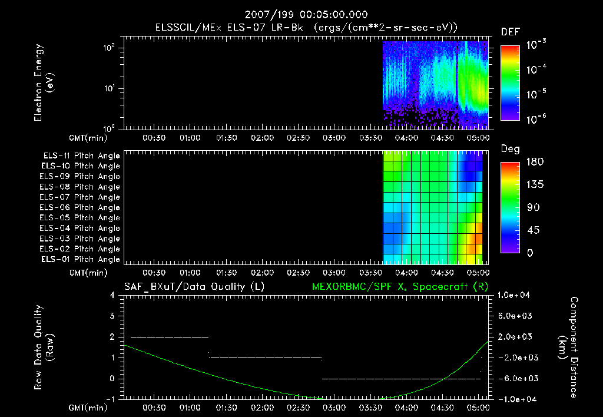Click the timestamp title 2007/199 00:05:00.000
603x417 pixels.
coord(306,15)
